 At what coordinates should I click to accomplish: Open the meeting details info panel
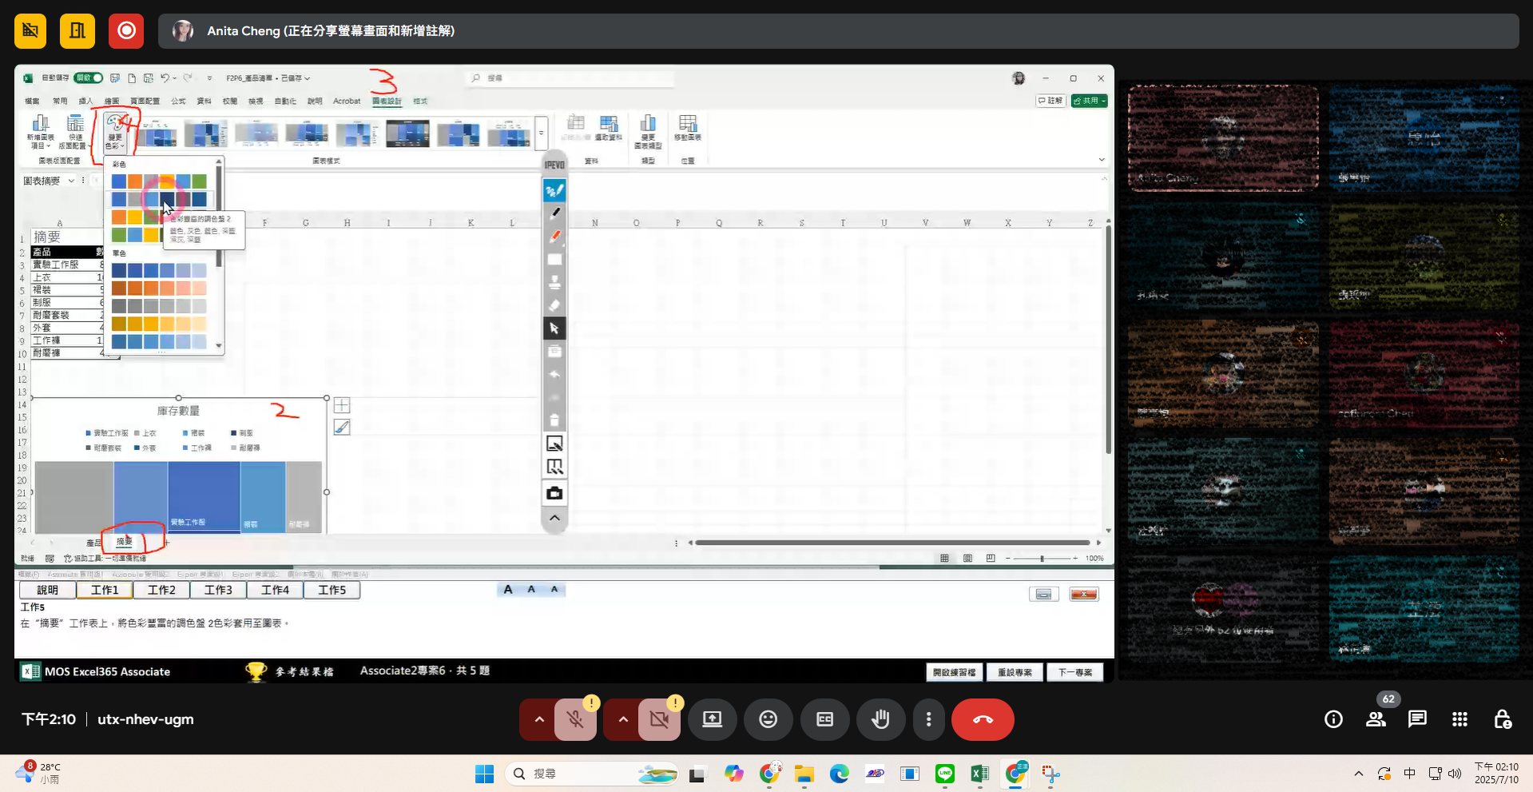coord(1333,719)
